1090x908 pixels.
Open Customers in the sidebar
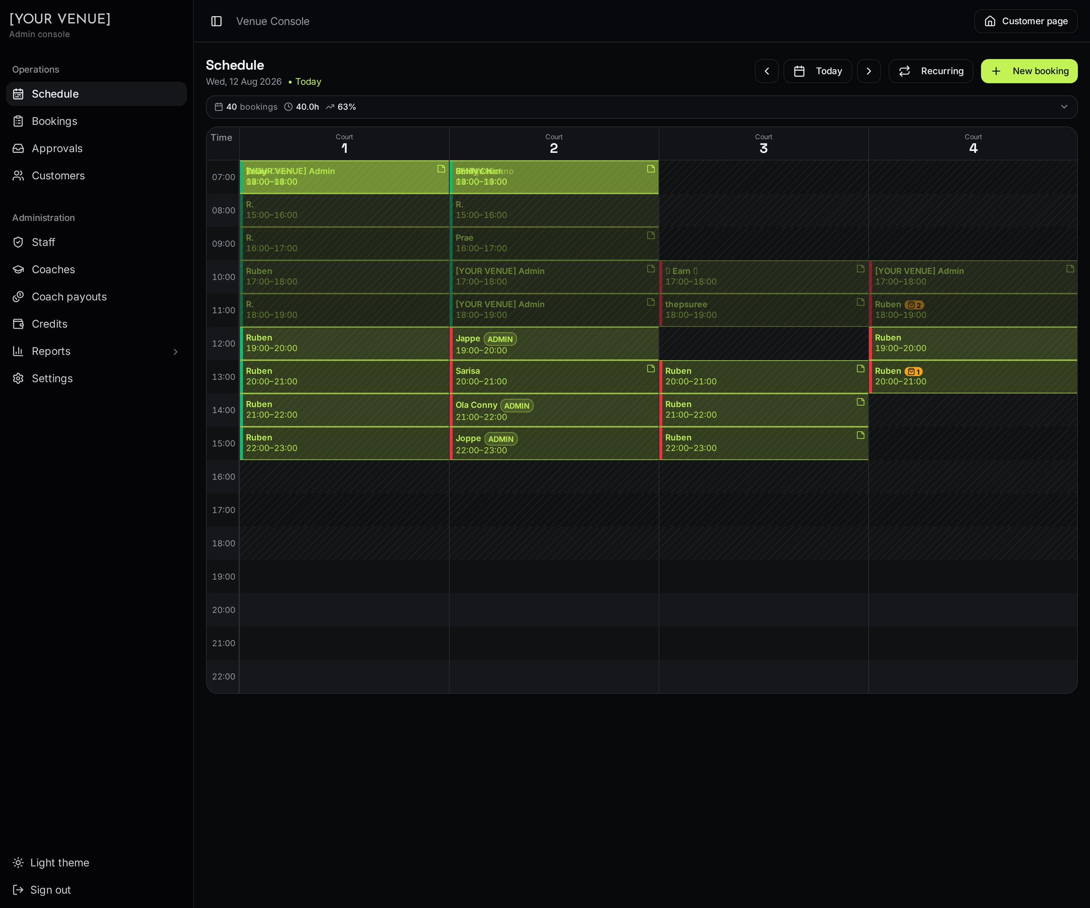coord(97,176)
